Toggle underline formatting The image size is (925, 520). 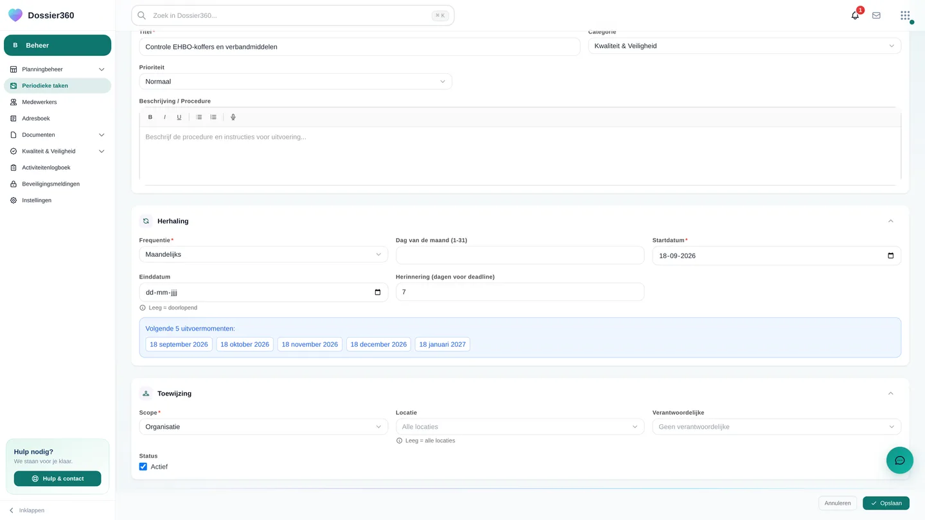(179, 117)
